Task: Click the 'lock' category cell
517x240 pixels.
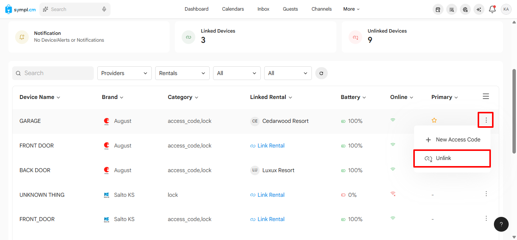Action: coord(173,195)
